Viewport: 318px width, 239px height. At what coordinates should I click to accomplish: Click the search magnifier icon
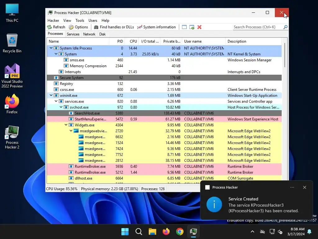285,27
